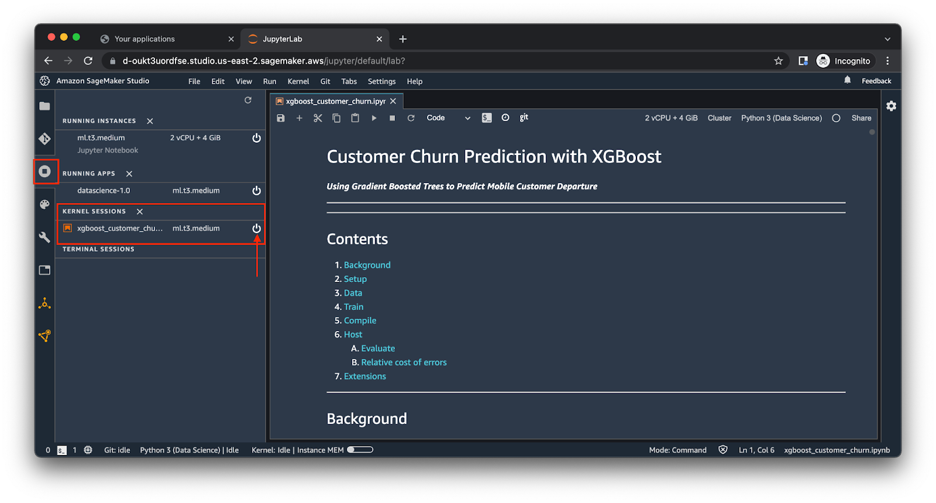
Task: Open the Git sidebar panel icon
Action: (x=44, y=139)
